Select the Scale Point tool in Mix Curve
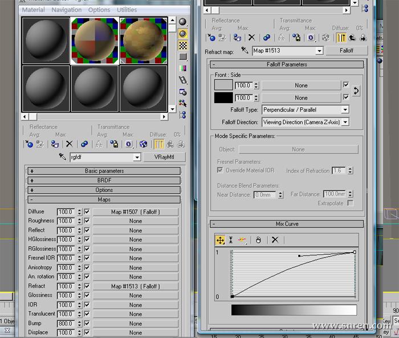Viewport: 399px width, 338px height. [x=231, y=240]
